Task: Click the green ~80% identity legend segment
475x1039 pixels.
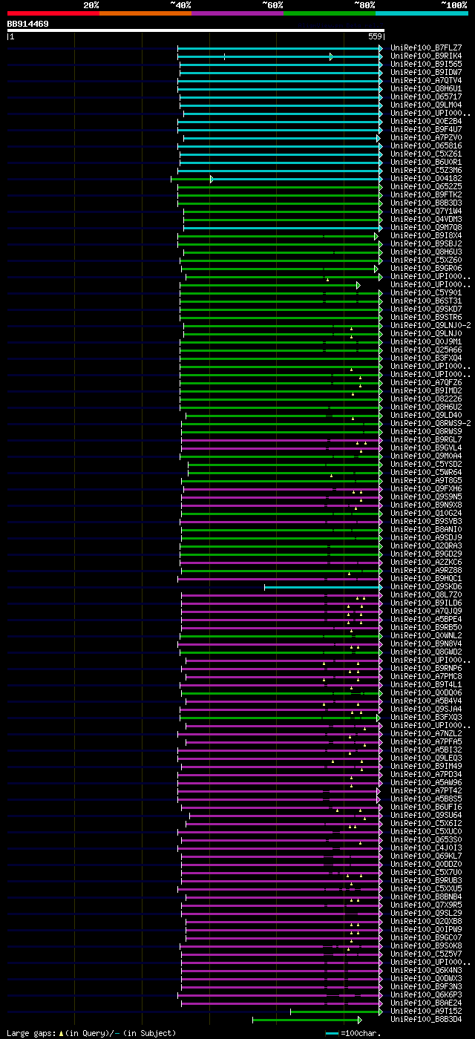Action: 330,13
